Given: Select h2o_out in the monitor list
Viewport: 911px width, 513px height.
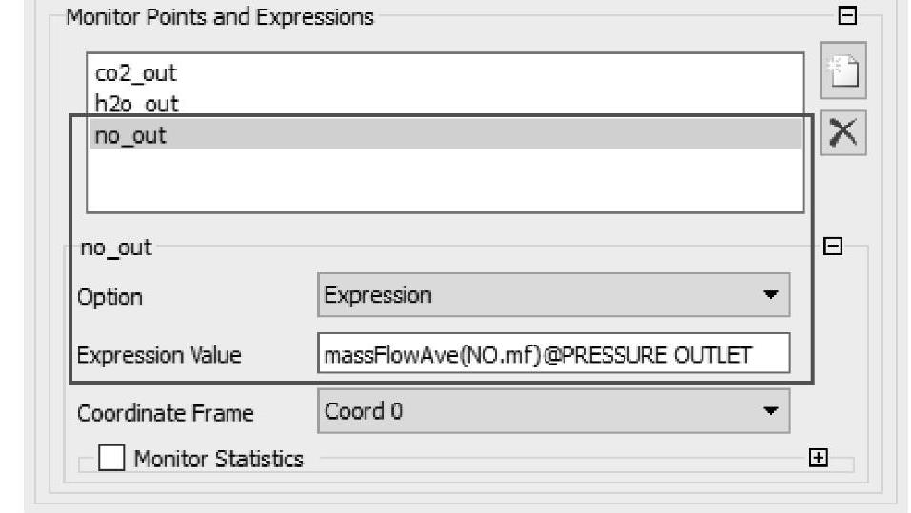Looking at the screenshot, I should click(x=137, y=104).
